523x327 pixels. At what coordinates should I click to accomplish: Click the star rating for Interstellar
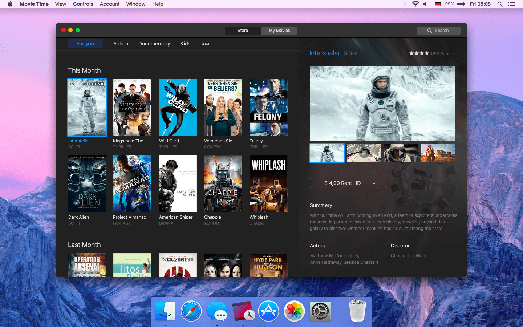coord(419,53)
